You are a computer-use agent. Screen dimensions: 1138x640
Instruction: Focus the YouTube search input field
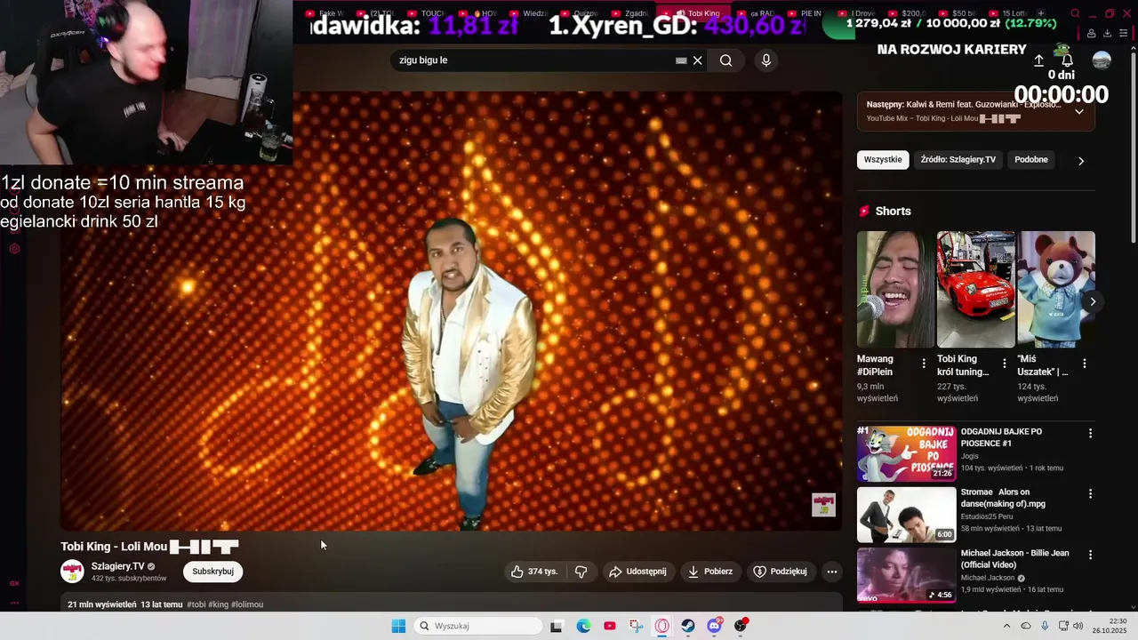click(533, 60)
